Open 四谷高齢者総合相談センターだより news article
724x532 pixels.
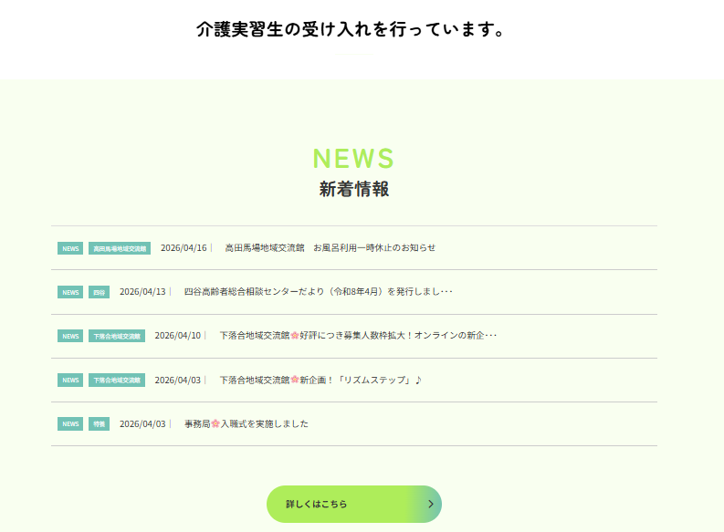[318, 292]
